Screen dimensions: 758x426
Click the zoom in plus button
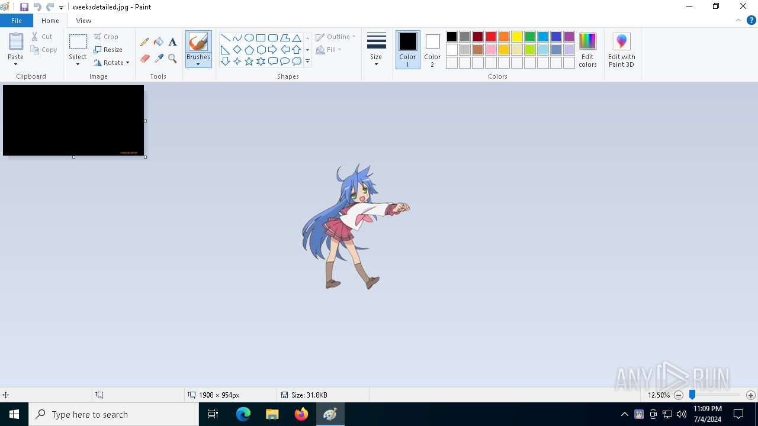coord(751,395)
